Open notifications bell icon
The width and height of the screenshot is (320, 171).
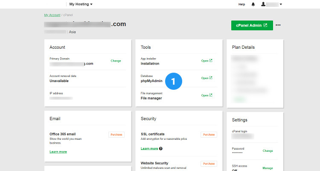(253, 4)
